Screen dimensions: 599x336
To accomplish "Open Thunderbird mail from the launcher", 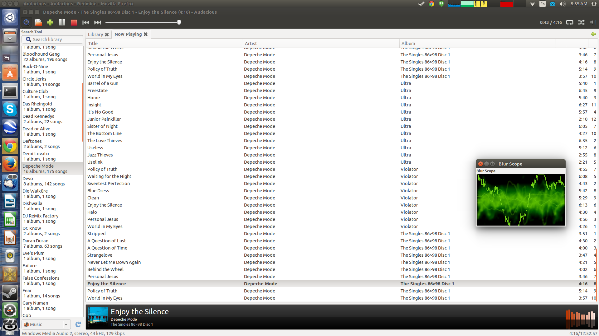I will coord(10,183).
